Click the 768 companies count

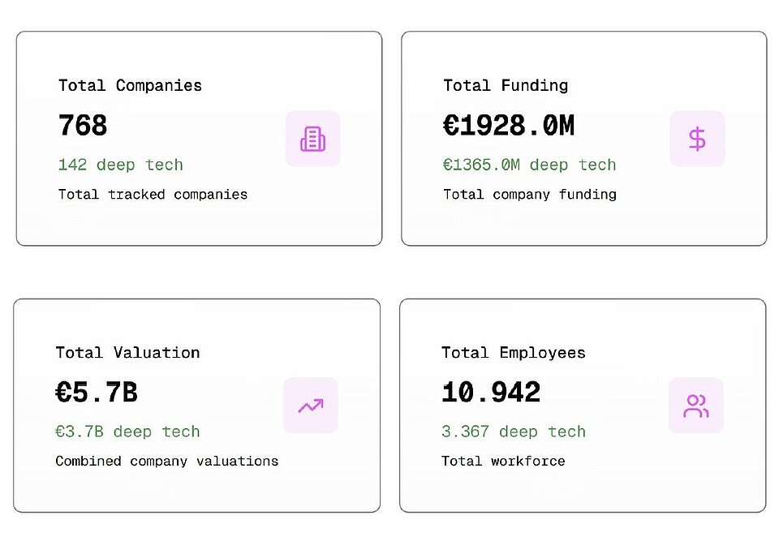(x=83, y=126)
